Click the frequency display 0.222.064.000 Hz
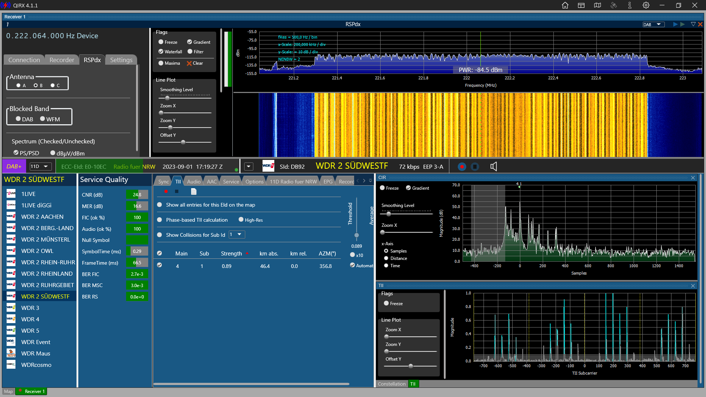The image size is (706, 397). pos(52,36)
